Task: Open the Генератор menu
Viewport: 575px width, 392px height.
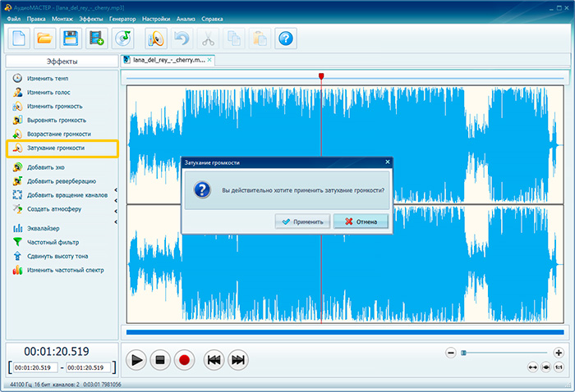Action: point(122,18)
